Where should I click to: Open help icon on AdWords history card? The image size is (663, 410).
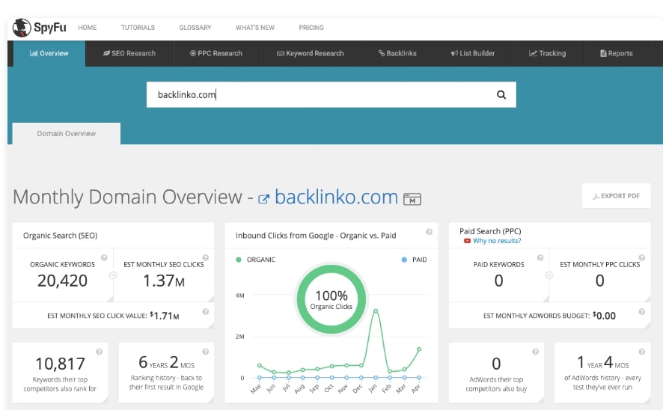[x=641, y=352]
